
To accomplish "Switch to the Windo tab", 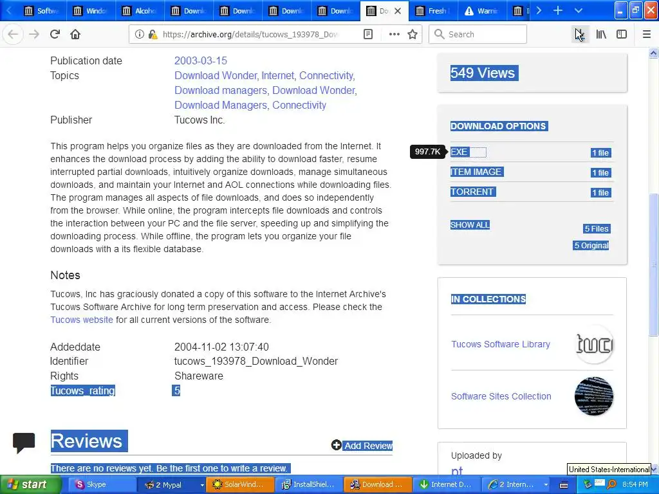I will pyautogui.click(x=91, y=11).
